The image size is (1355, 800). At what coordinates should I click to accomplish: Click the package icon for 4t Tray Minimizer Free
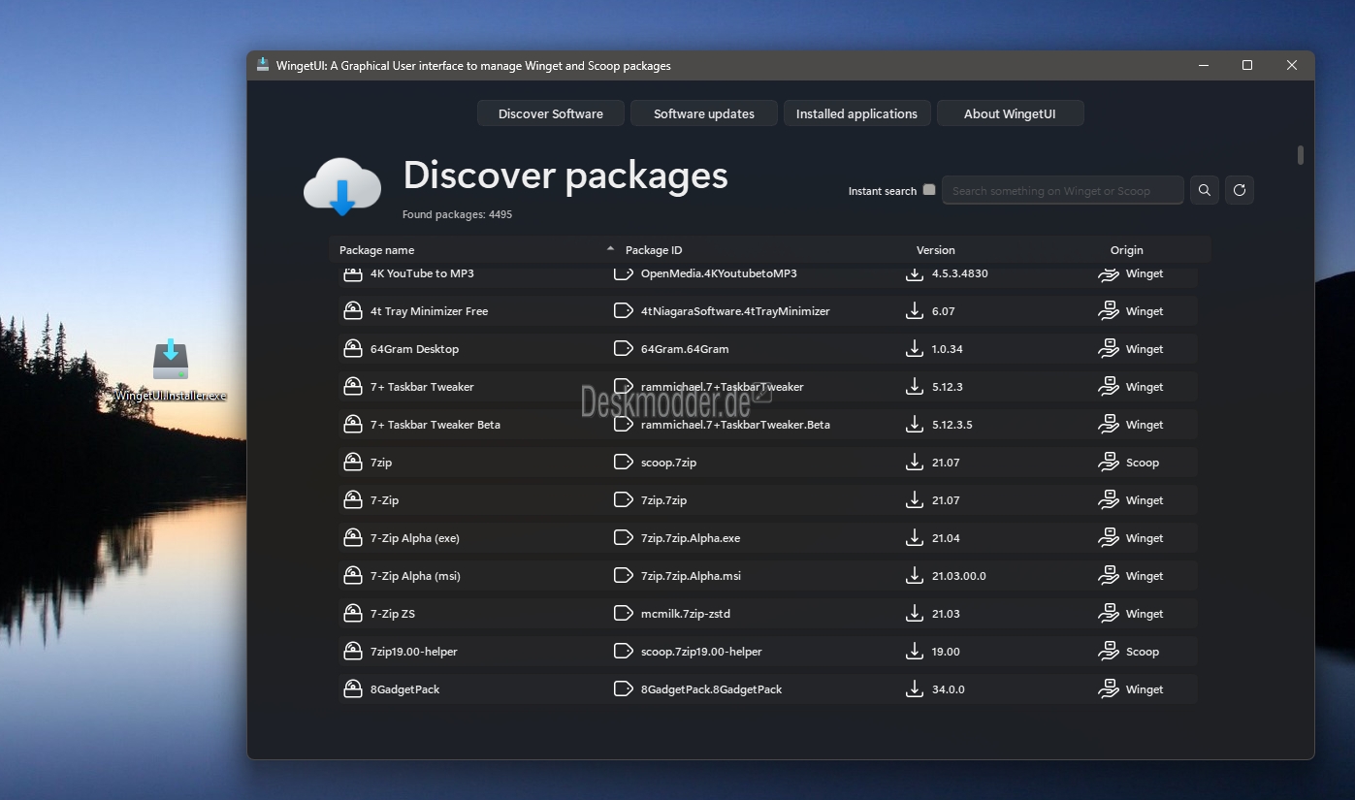pyautogui.click(x=353, y=310)
